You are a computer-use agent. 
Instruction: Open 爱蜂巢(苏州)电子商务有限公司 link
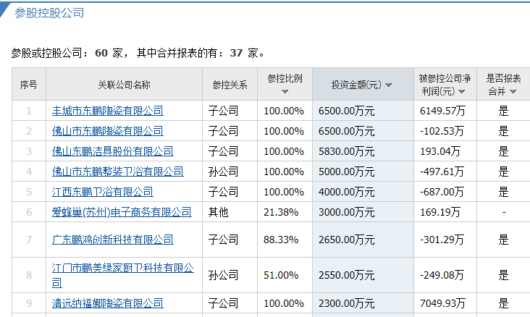click(x=122, y=212)
